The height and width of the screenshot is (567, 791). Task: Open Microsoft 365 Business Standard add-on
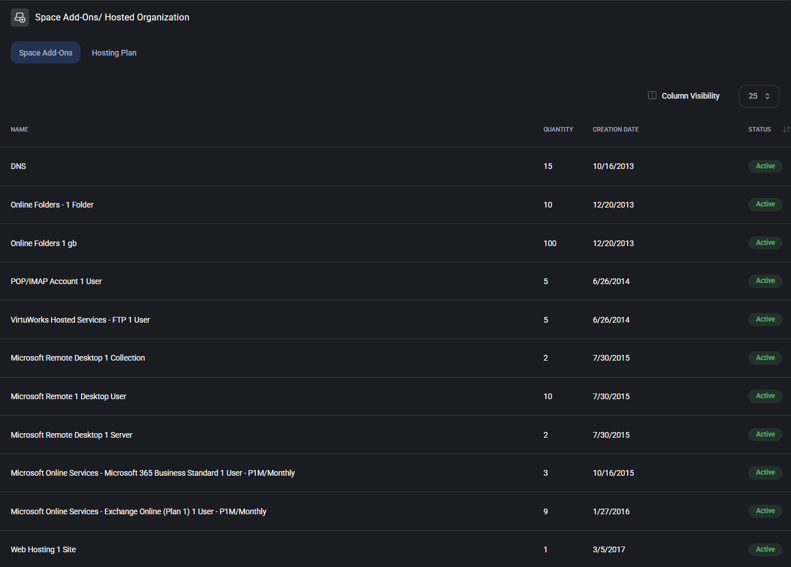point(153,473)
